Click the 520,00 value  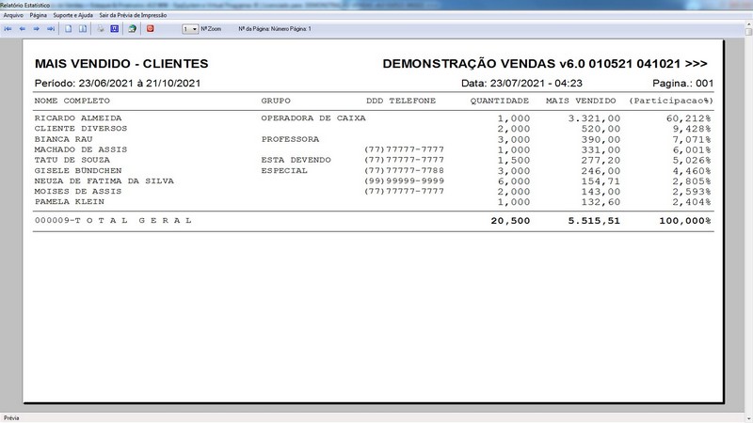601,129
